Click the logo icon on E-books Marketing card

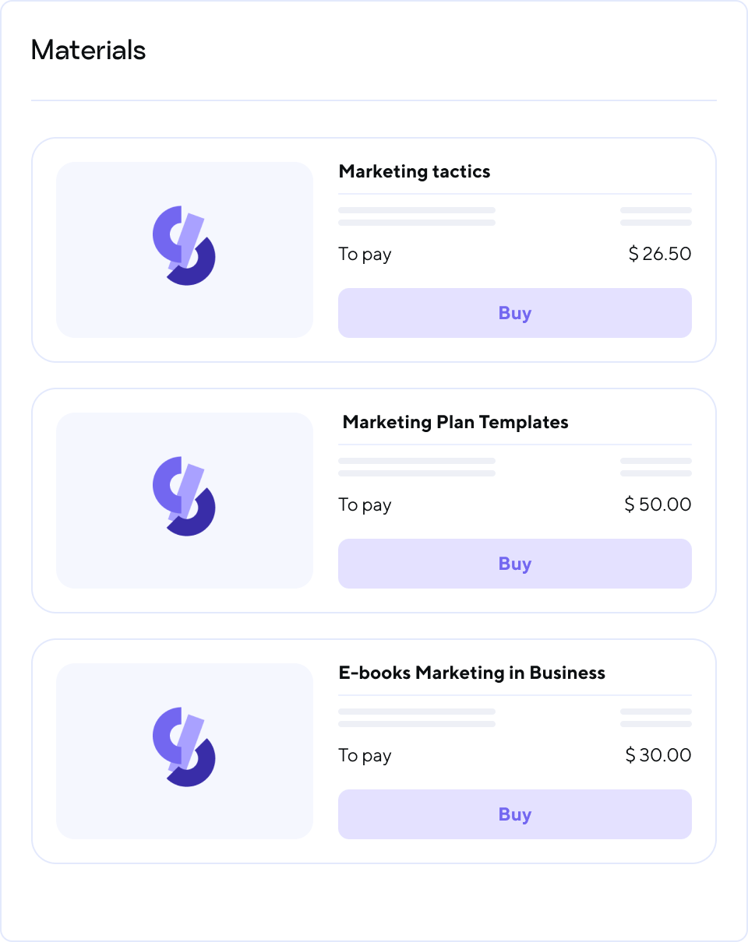coord(184,747)
